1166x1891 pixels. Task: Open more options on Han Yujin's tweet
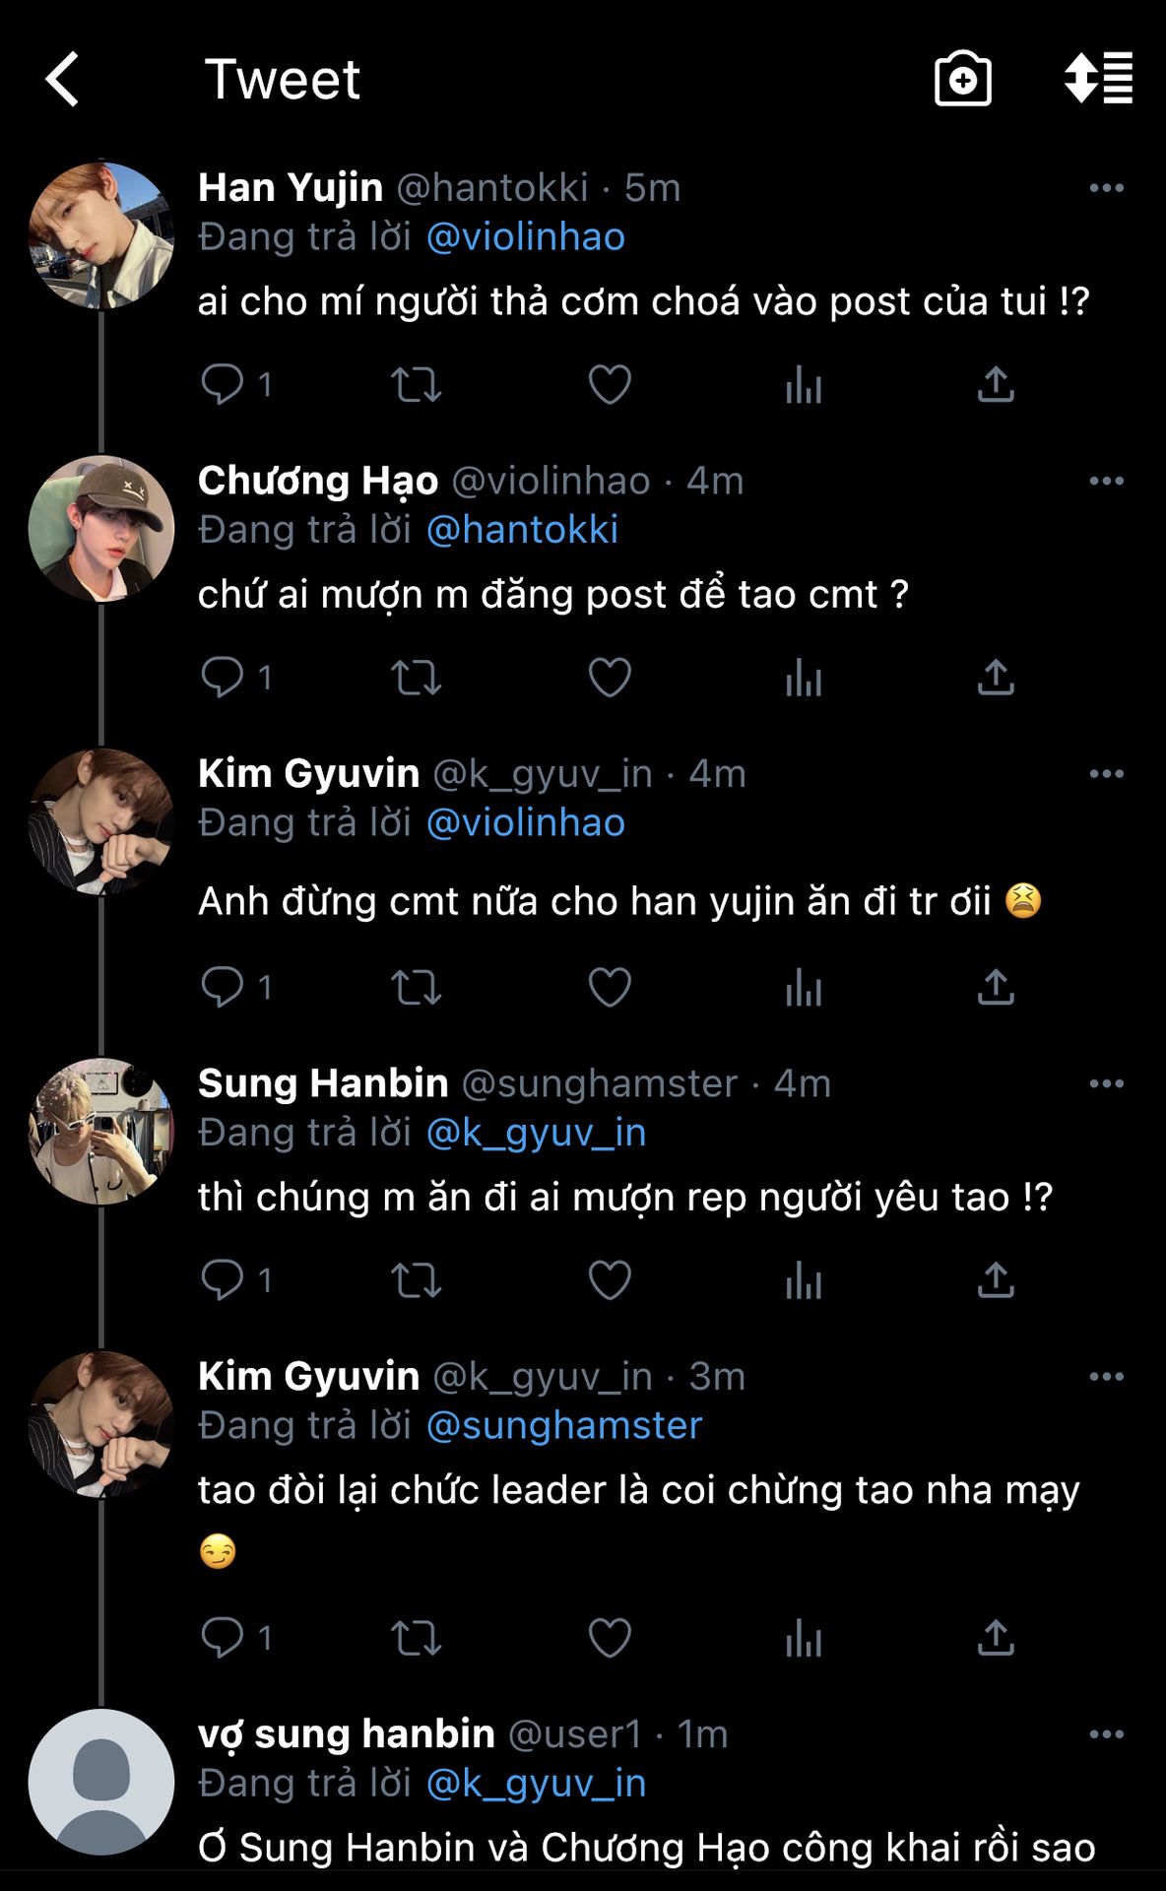point(1106,188)
